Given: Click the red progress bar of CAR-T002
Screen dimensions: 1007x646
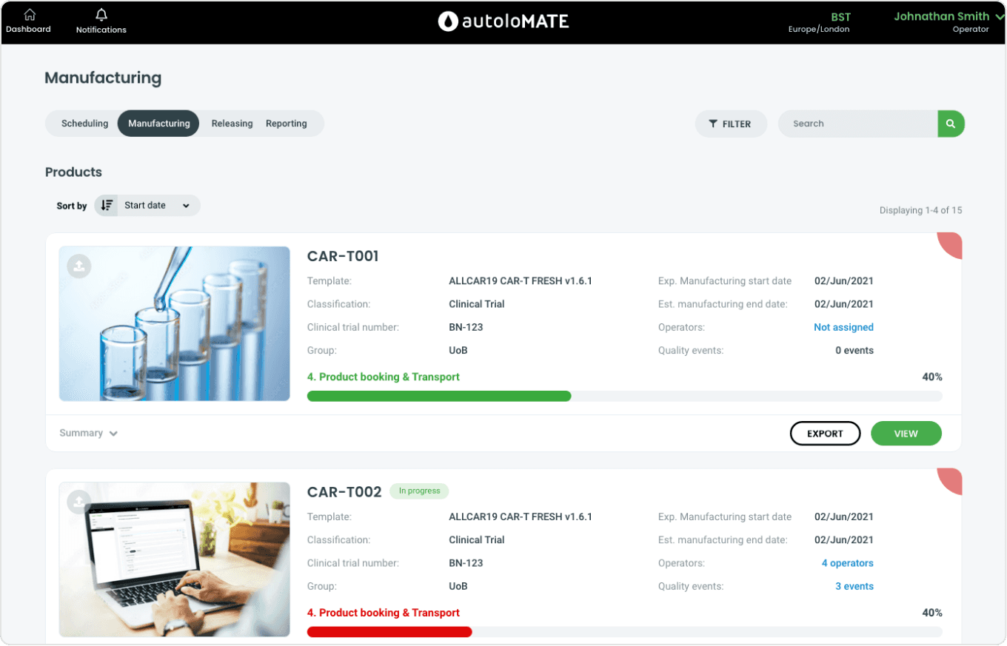Looking at the screenshot, I should [389, 632].
